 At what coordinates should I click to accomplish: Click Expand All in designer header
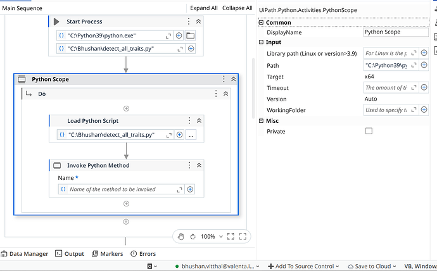point(204,8)
